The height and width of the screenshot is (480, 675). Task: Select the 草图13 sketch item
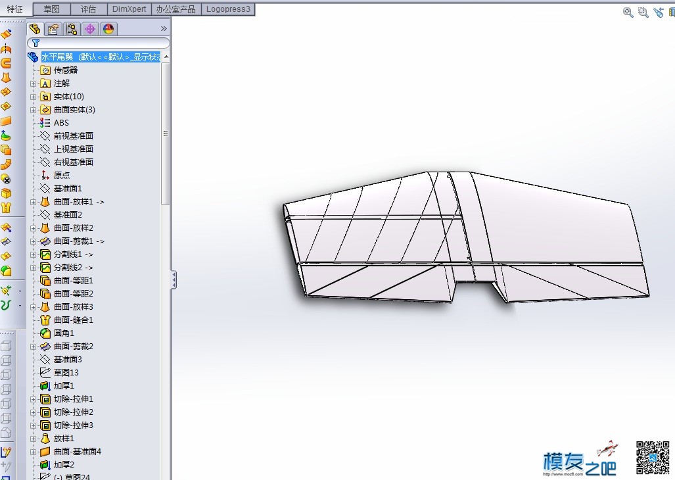point(60,373)
